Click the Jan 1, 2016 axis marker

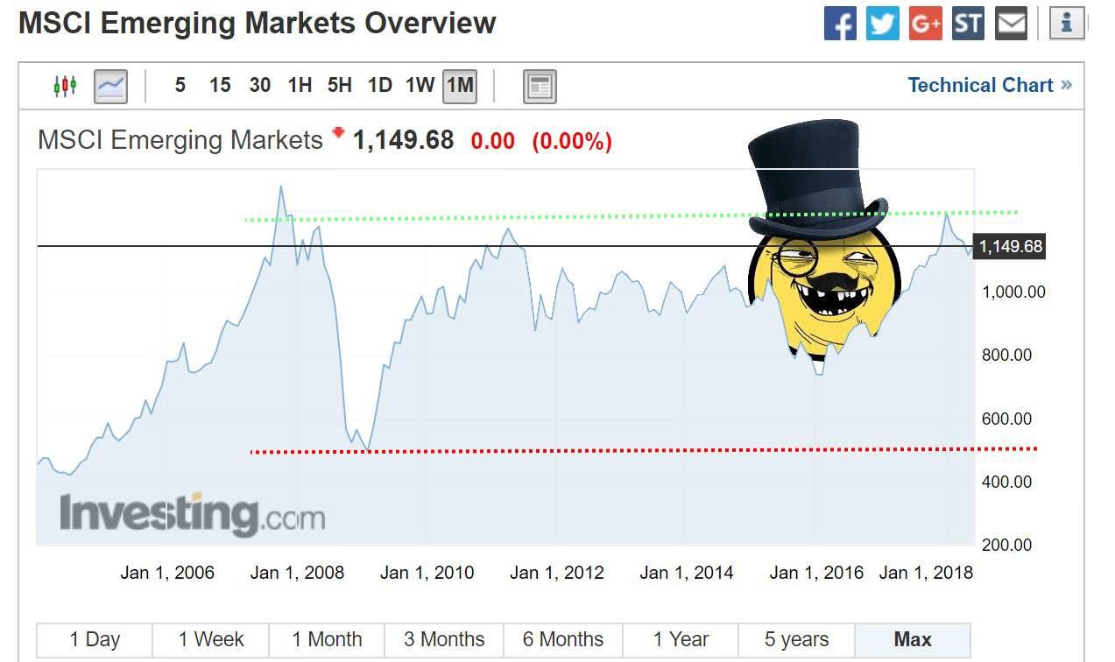click(816, 573)
